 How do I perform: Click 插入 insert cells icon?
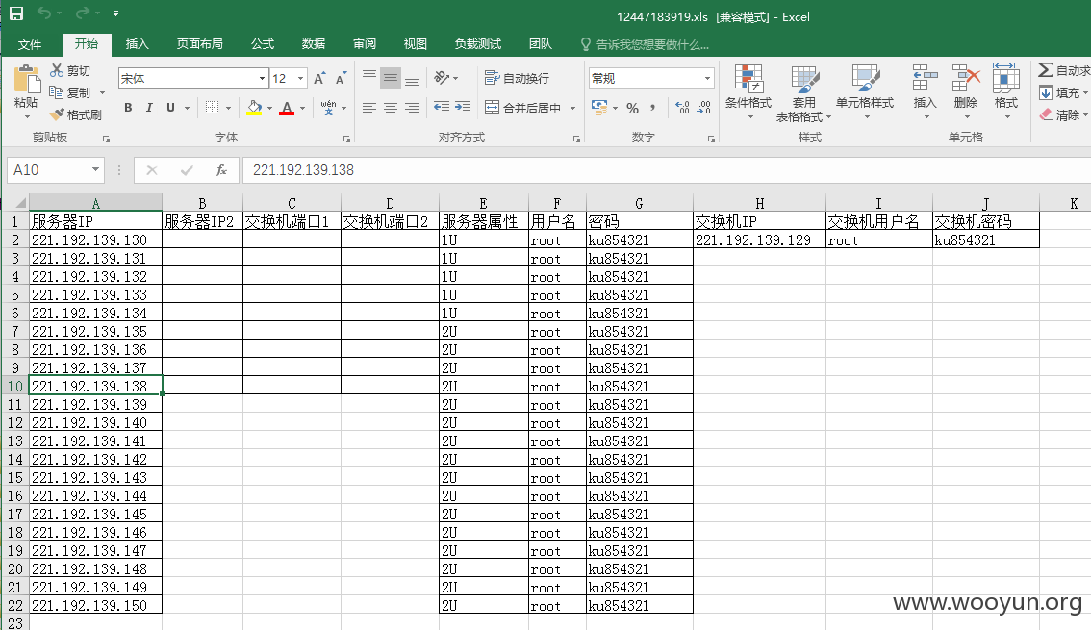925,91
